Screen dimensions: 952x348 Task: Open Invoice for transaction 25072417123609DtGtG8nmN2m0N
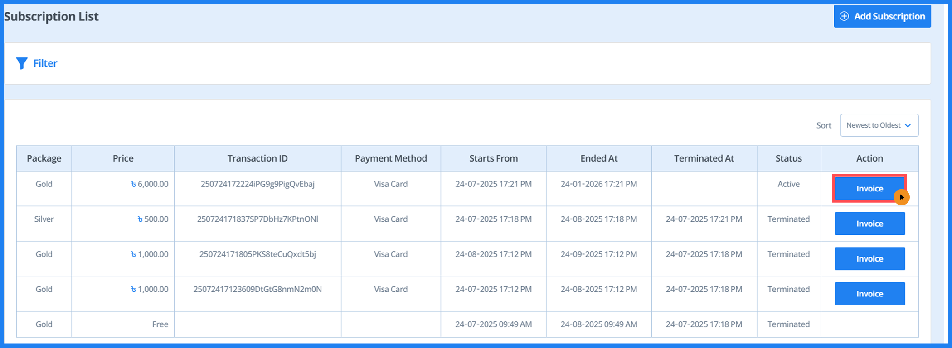[x=869, y=294]
